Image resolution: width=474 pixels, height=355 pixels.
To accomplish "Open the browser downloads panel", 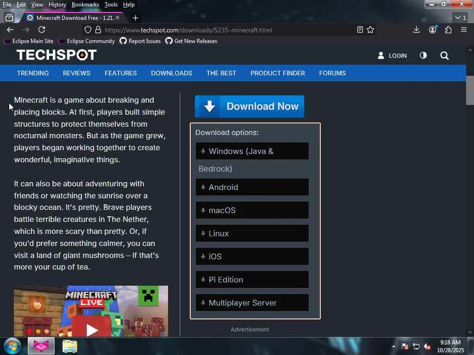I will coord(416,30).
